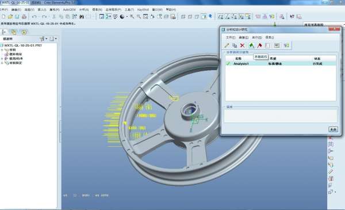Open the selection filter dropdown at top right
This screenshot has height=210, width=345.
click(x=323, y=25)
